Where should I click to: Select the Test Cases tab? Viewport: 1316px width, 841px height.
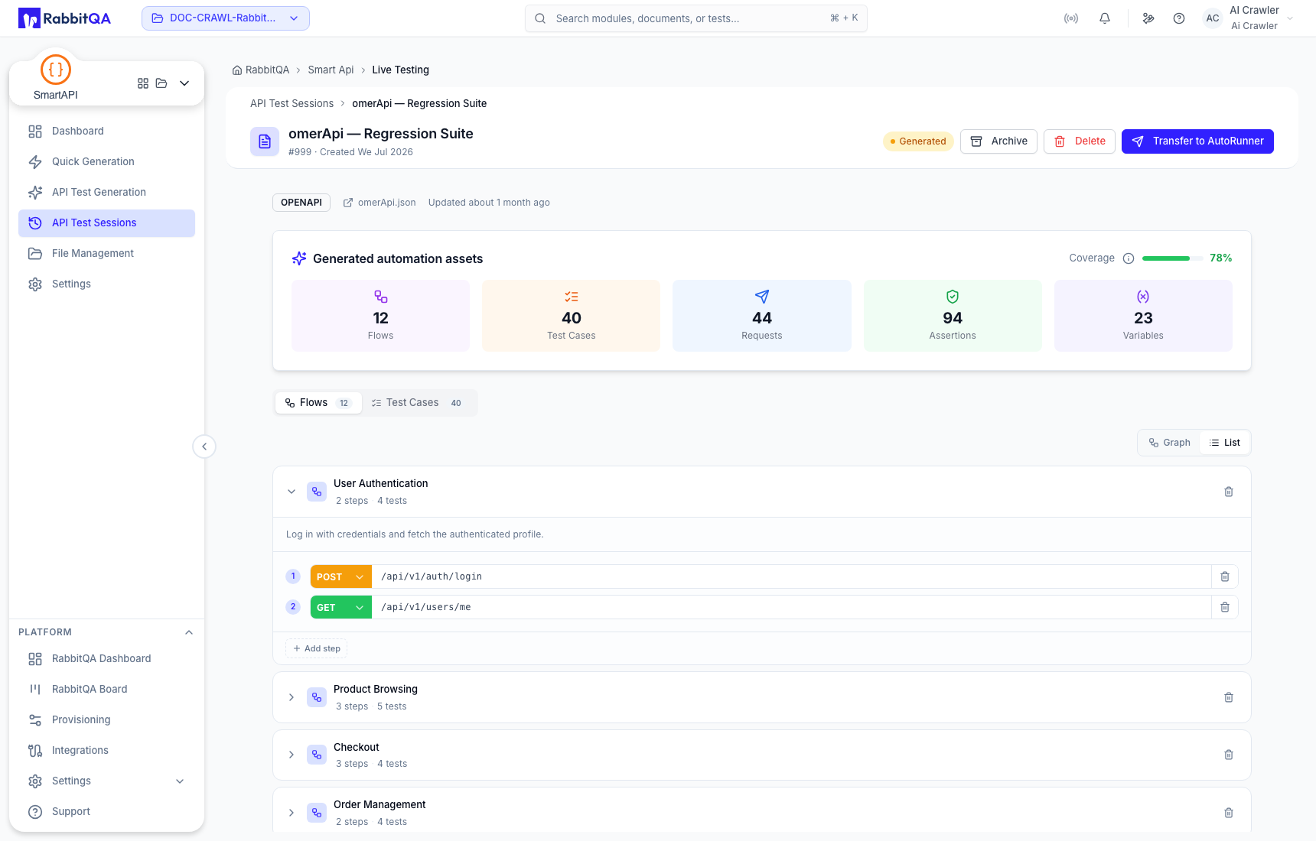coord(417,403)
